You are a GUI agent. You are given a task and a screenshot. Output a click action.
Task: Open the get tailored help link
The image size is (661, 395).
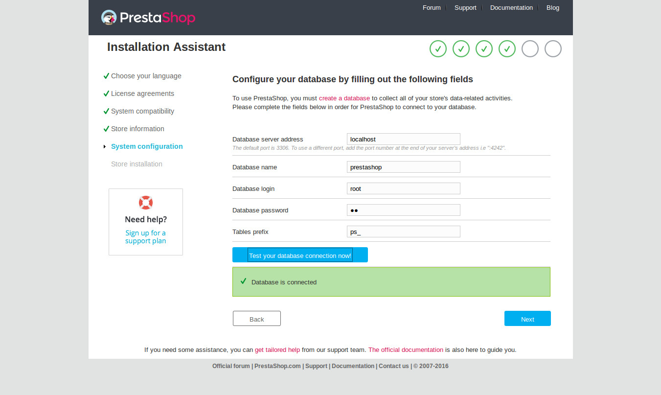coord(277,350)
